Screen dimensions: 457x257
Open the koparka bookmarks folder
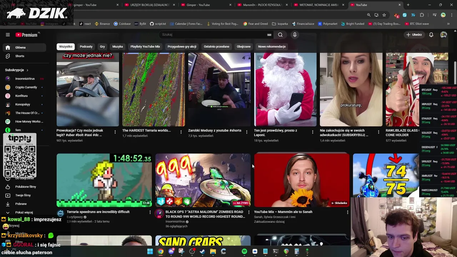pos(280,24)
